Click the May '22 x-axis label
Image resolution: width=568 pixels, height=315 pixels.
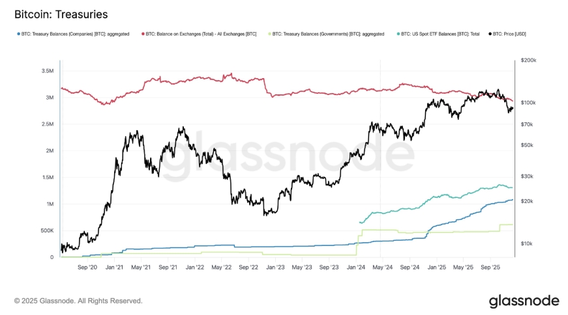click(x=221, y=267)
